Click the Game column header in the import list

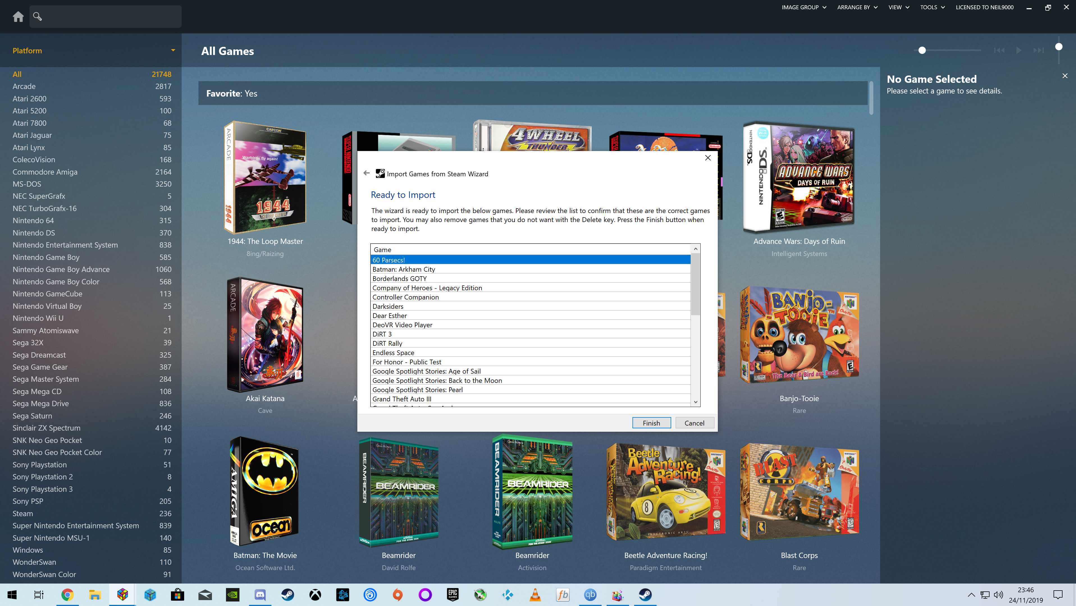(x=531, y=249)
